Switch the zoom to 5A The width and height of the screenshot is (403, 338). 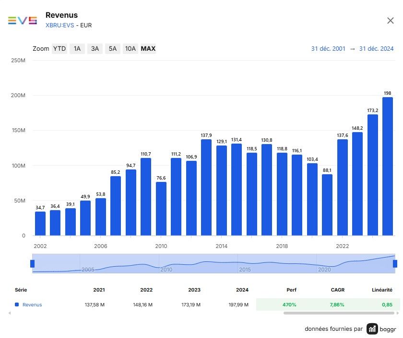pos(113,48)
